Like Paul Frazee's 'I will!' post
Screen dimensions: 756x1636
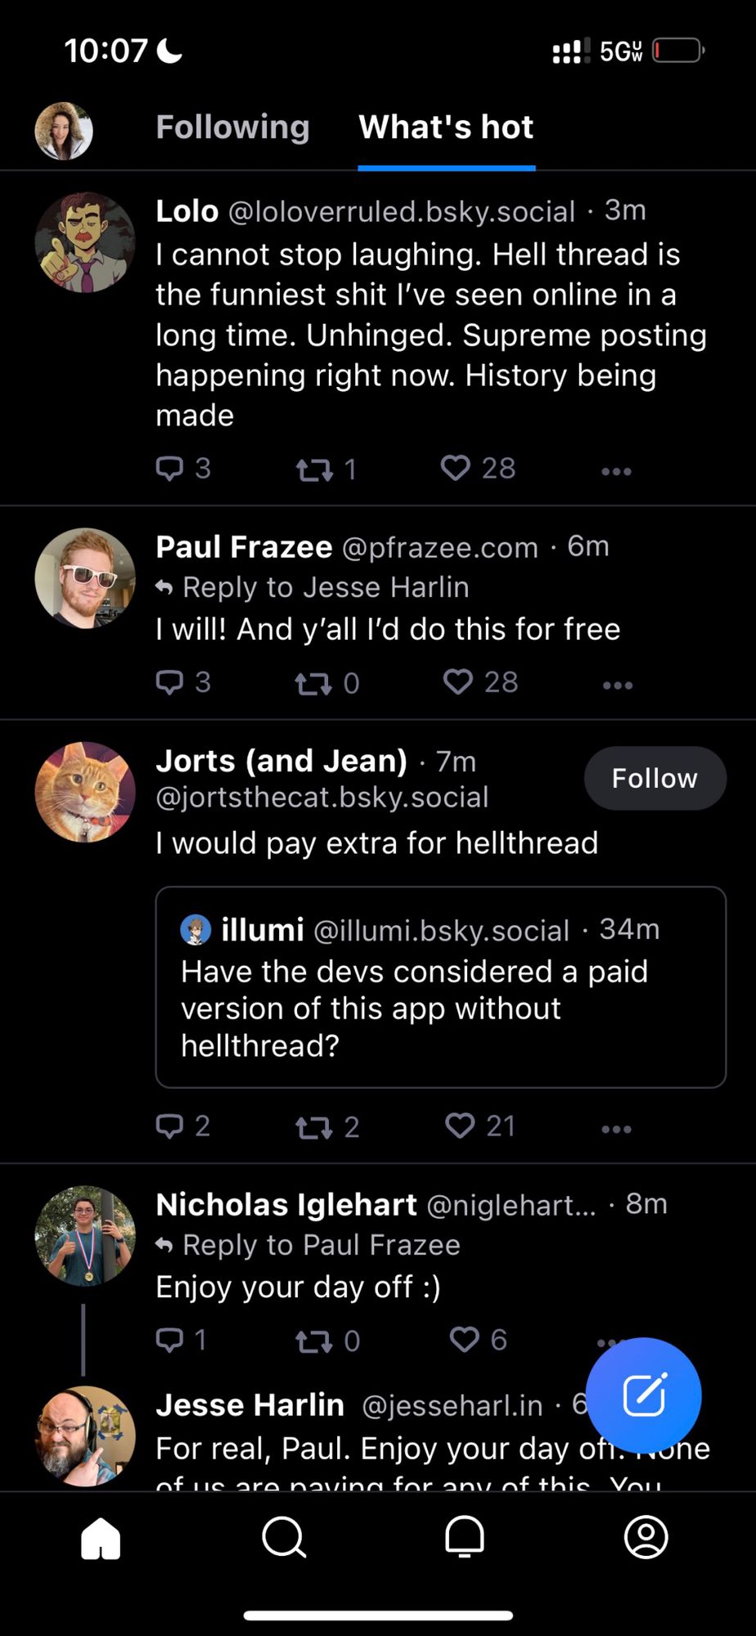coord(480,682)
